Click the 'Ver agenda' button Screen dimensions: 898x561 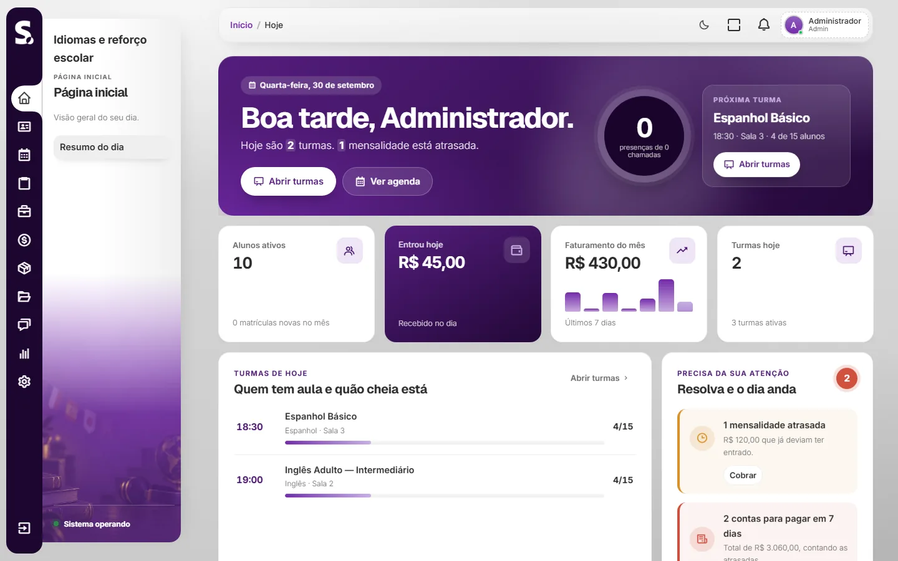tap(387, 181)
